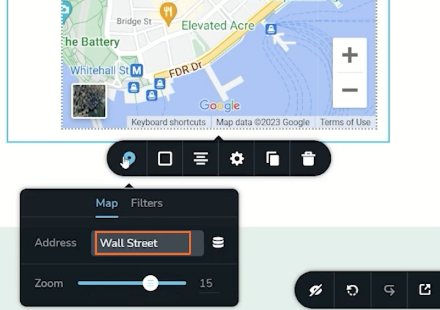Click the zoom value 15 field
The image size is (440, 310).
point(206,283)
